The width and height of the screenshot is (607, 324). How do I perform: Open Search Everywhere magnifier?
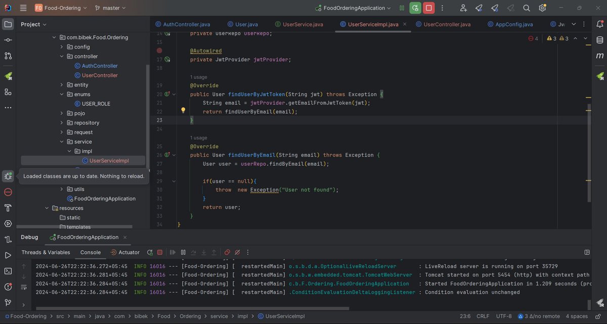coord(527,8)
